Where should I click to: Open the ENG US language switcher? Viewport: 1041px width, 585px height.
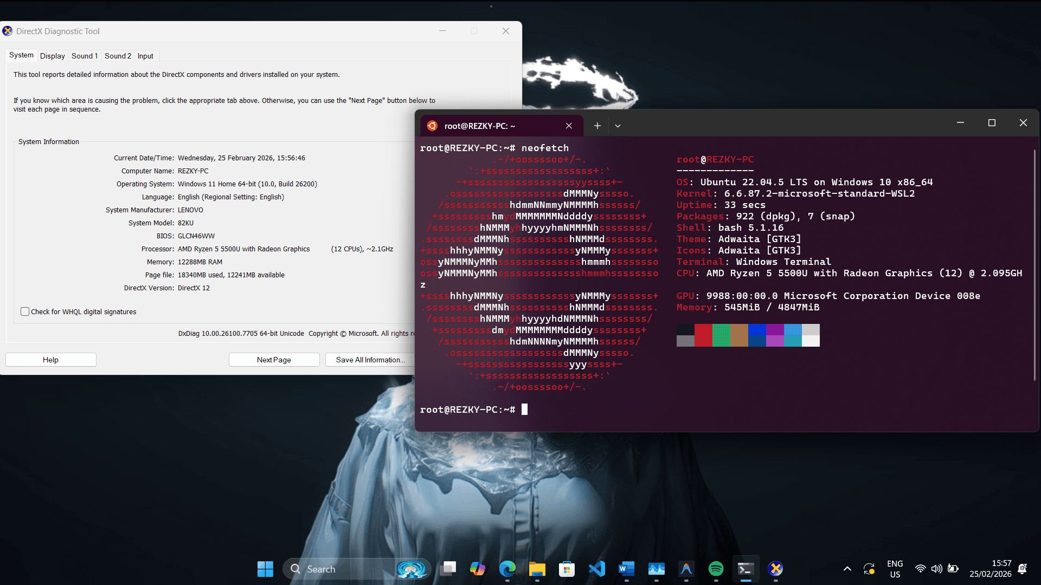coord(895,569)
